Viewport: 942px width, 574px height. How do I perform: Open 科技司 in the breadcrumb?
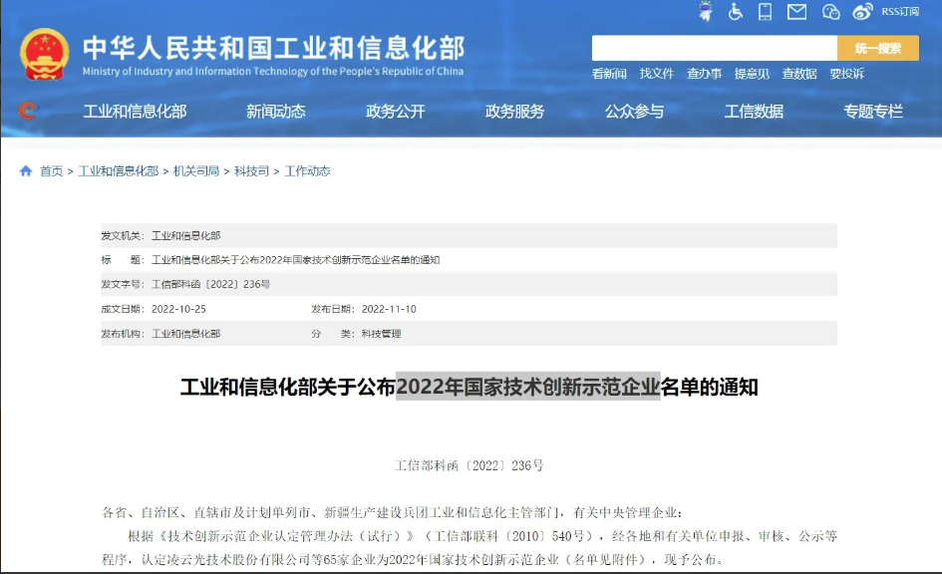[x=251, y=171]
